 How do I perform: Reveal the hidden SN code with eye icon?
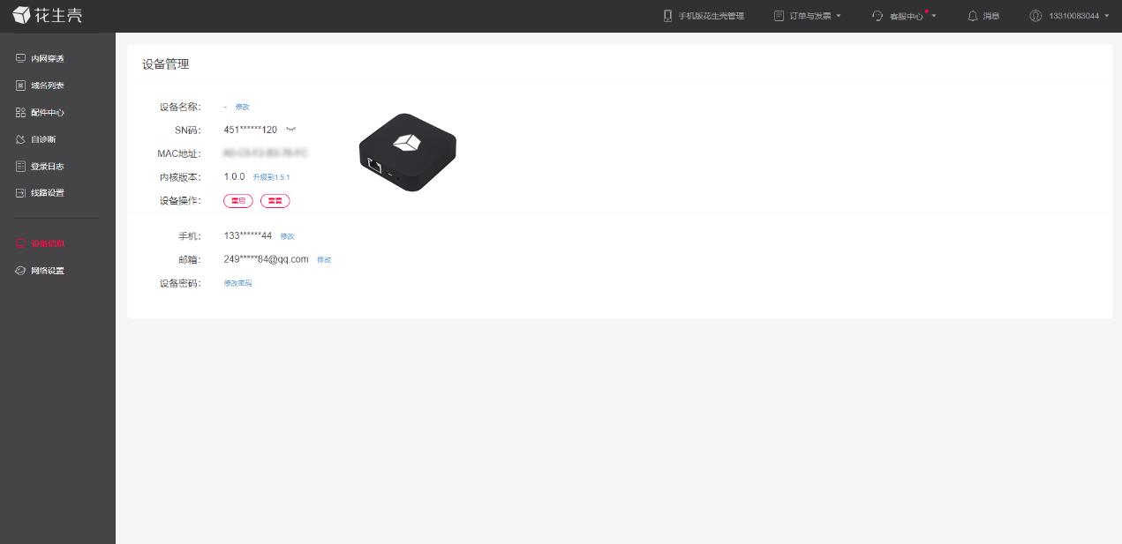[291, 130]
